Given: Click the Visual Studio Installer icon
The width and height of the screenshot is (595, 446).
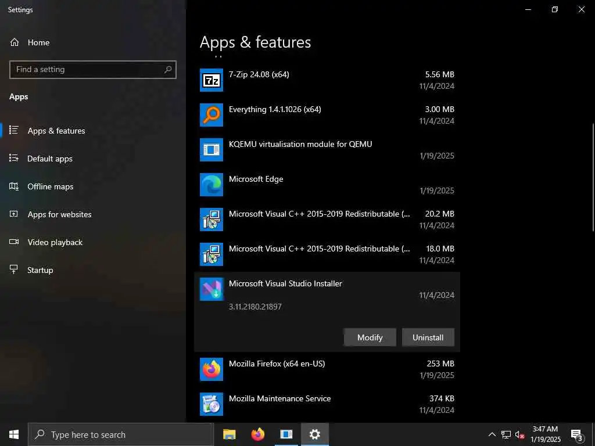Looking at the screenshot, I should coord(212,289).
